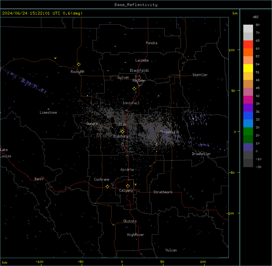Click the Stettler city label
Viewport: 272px width, 266px height.
coord(200,75)
